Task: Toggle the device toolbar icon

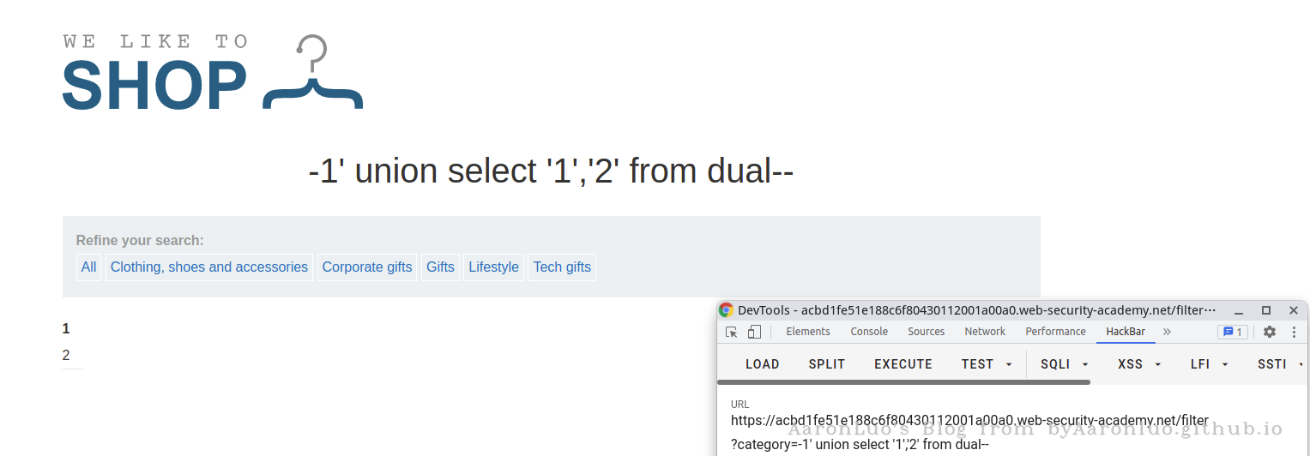Action: pos(754,332)
